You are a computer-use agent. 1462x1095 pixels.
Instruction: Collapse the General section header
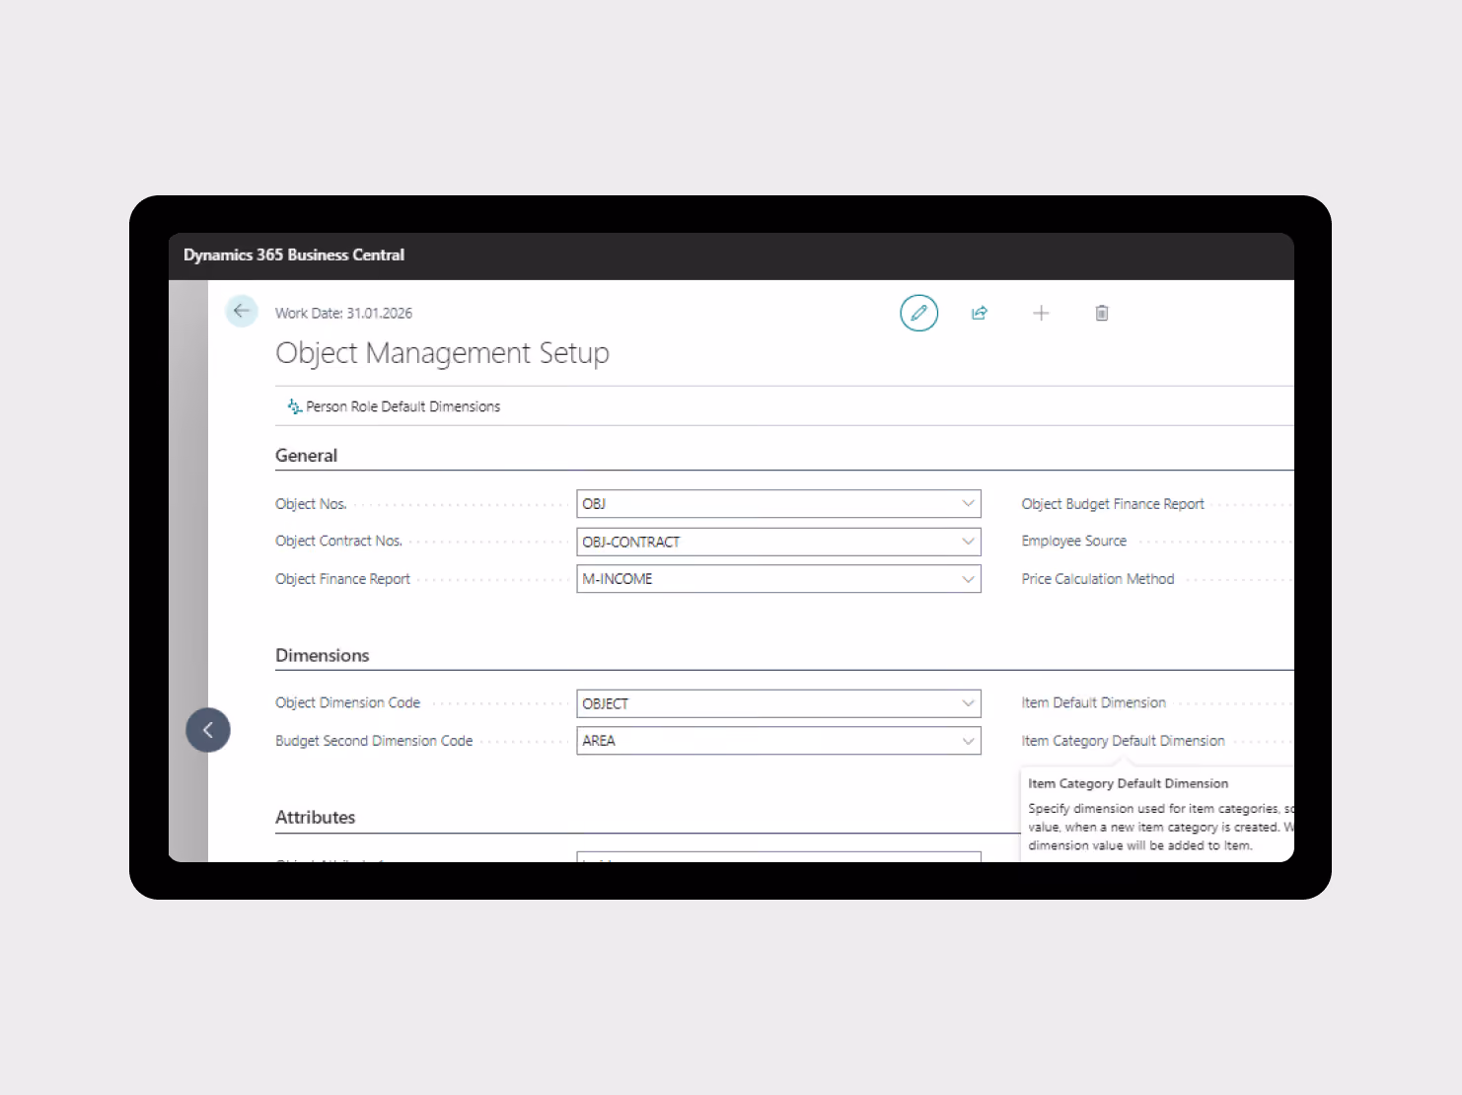(x=306, y=456)
